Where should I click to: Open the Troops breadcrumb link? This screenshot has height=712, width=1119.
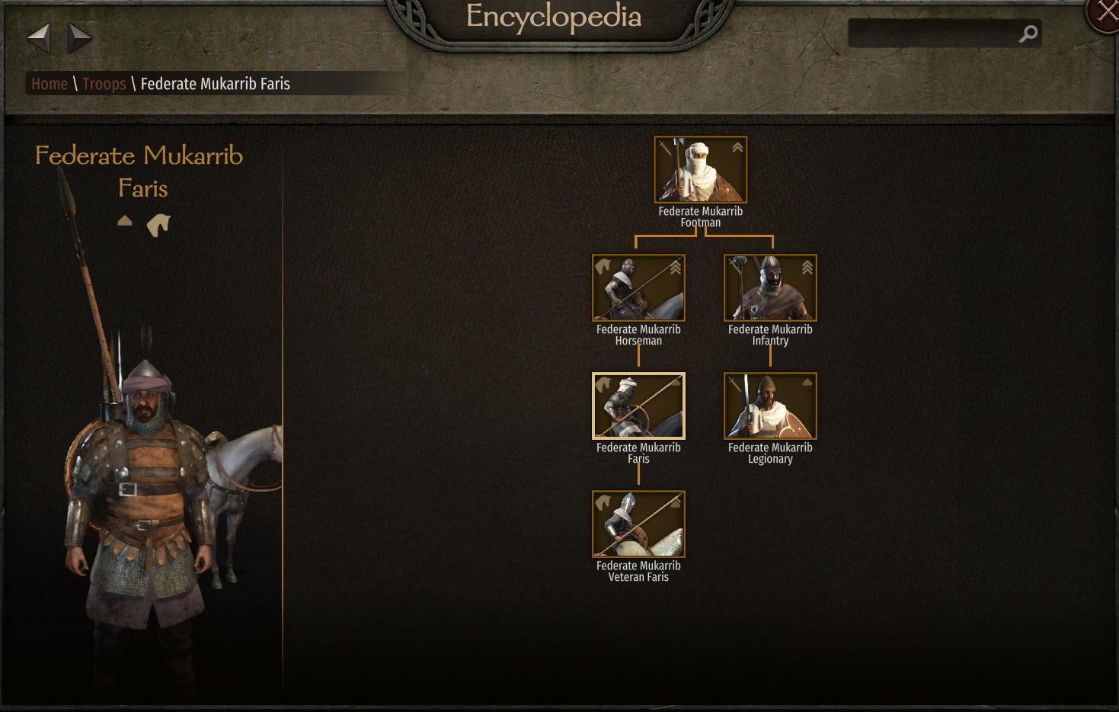point(104,84)
